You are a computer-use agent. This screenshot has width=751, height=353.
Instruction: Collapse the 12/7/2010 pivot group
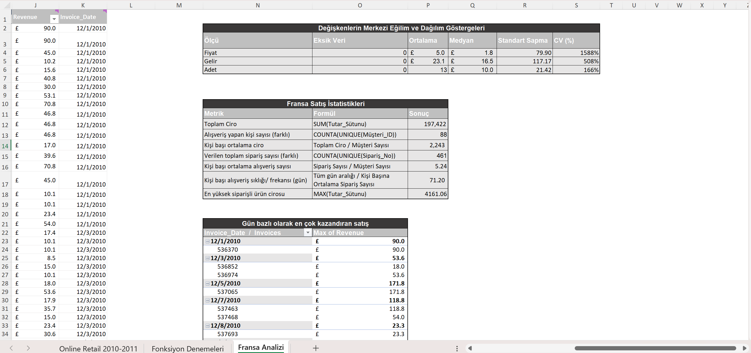click(x=207, y=300)
